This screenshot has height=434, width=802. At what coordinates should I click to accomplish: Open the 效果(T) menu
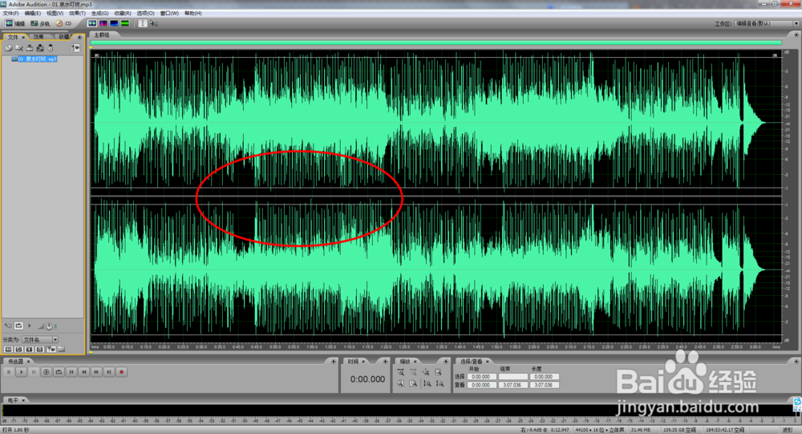(x=77, y=14)
